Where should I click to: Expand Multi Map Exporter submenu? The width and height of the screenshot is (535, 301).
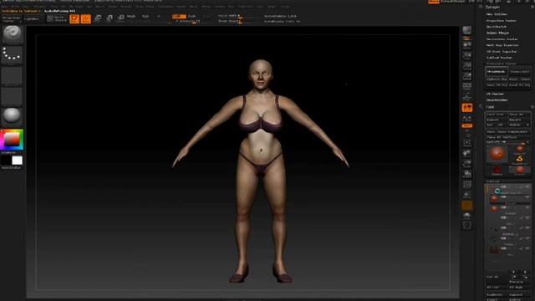[x=502, y=45]
